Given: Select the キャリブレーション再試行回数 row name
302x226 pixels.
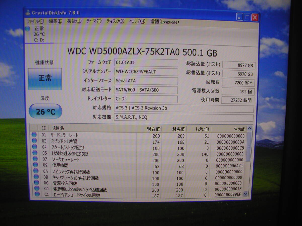Looking at the screenshot, I should click(x=76, y=178).
